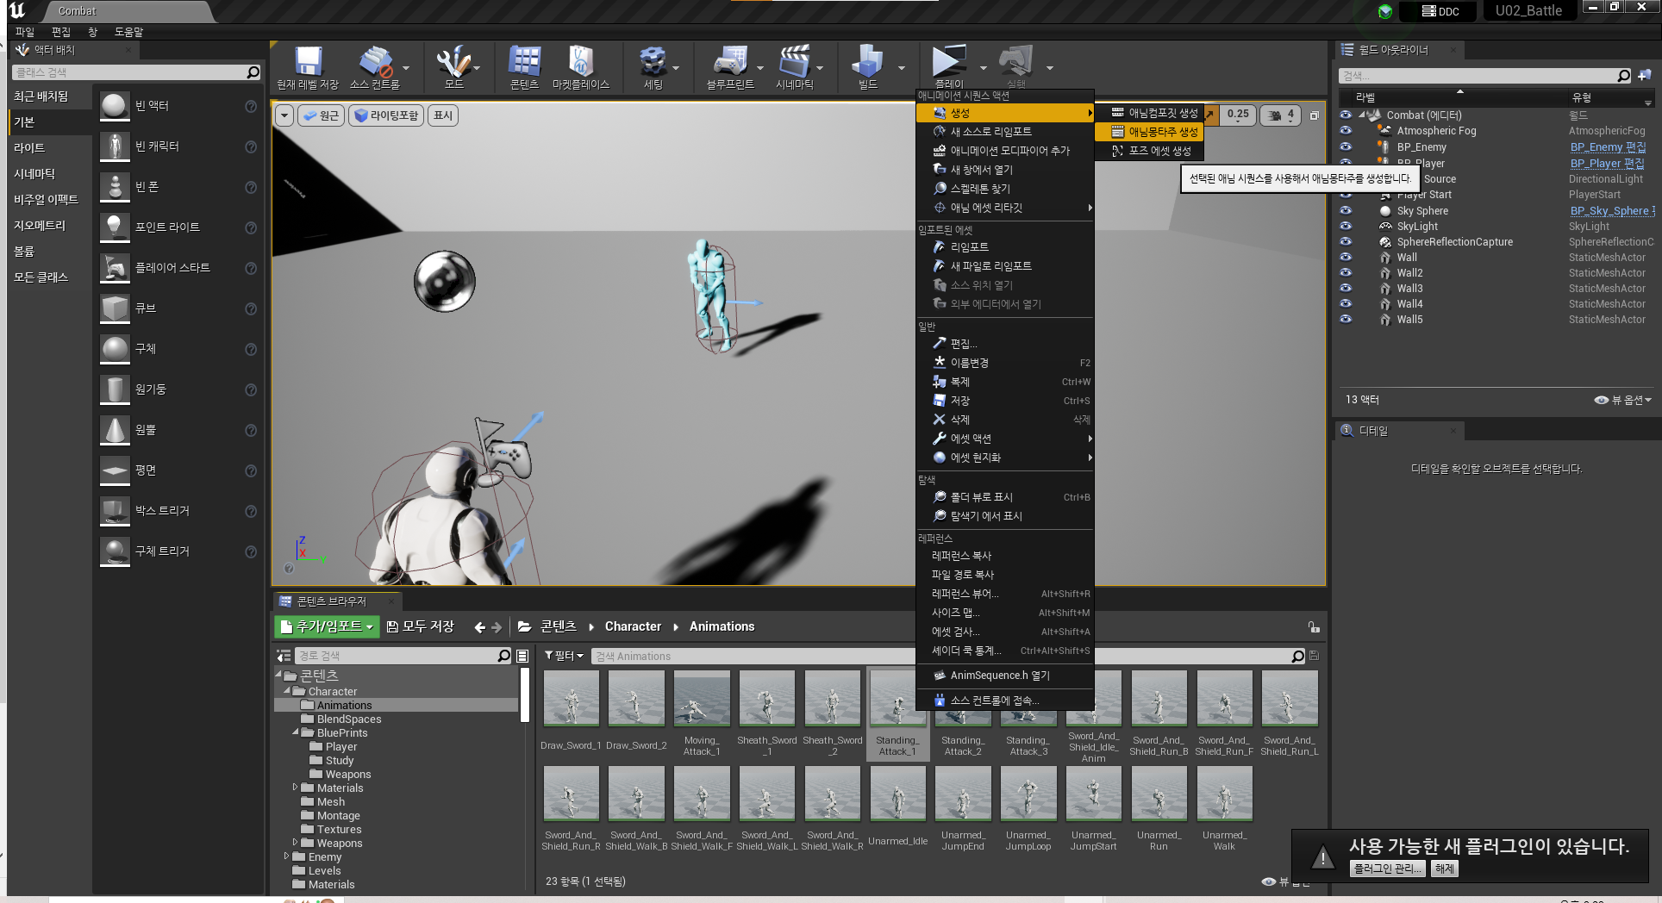The height and width of the screenshot is (903, 1662).
Task: Select the Point Light actor icon
Action: click(x=115, y=227)
